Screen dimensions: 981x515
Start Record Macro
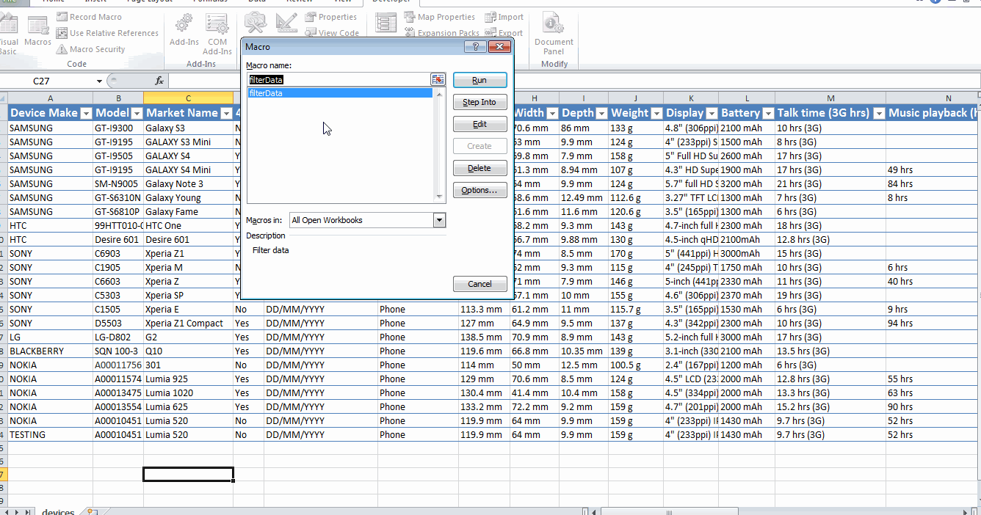tap(89, 16)
